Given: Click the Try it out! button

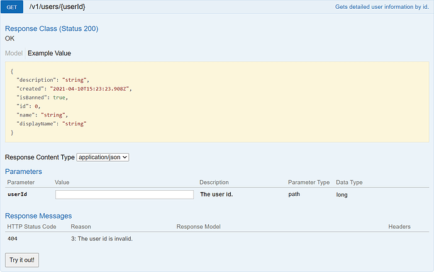Looking at the screenshot, I should (22, 260).
